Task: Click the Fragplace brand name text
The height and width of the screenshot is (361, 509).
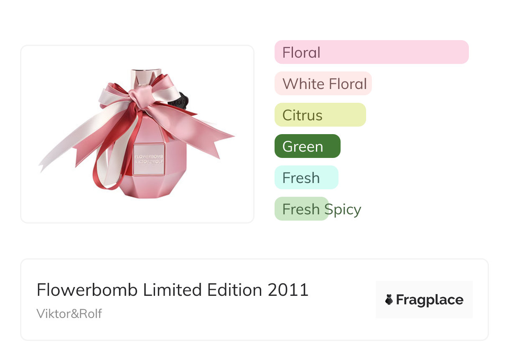Action: [430, 300]
